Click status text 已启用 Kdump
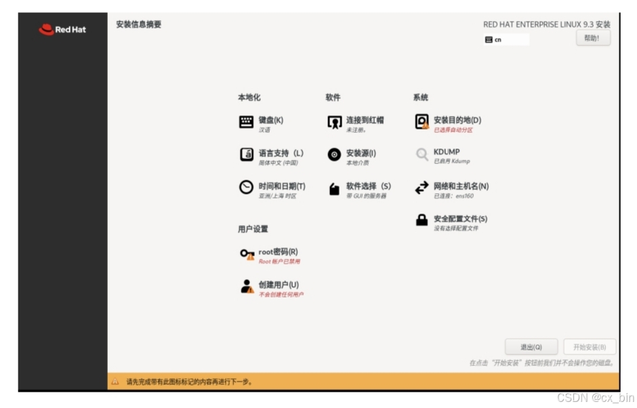 pos(452,161)
